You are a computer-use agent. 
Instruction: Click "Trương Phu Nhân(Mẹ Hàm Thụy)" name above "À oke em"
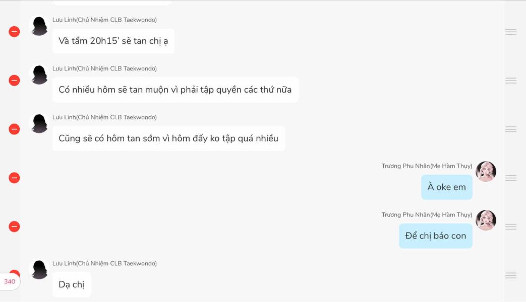(x=427, y=166)
